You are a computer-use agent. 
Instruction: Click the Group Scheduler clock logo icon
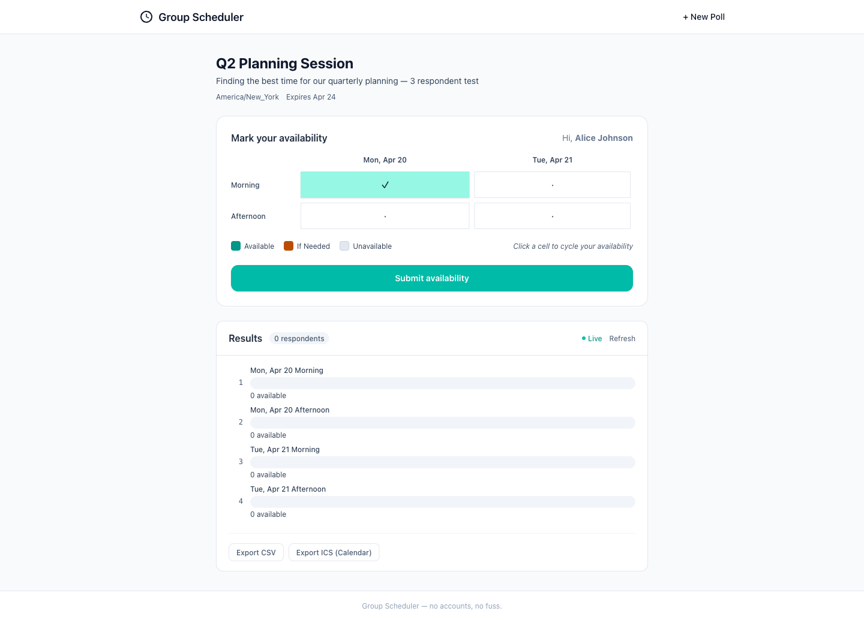point(146,17)
